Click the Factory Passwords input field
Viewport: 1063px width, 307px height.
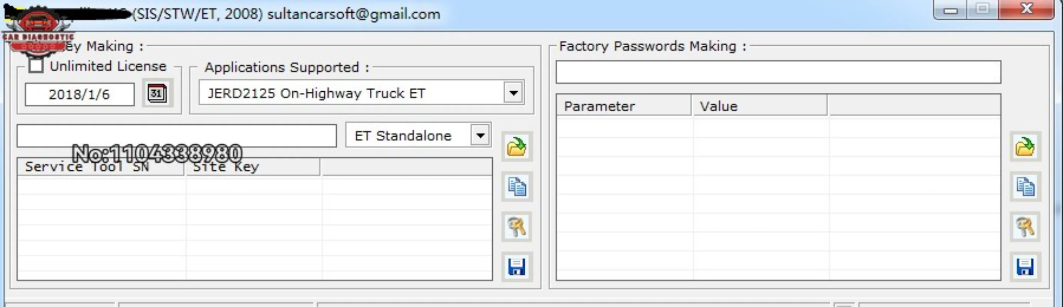coord(778,72)
